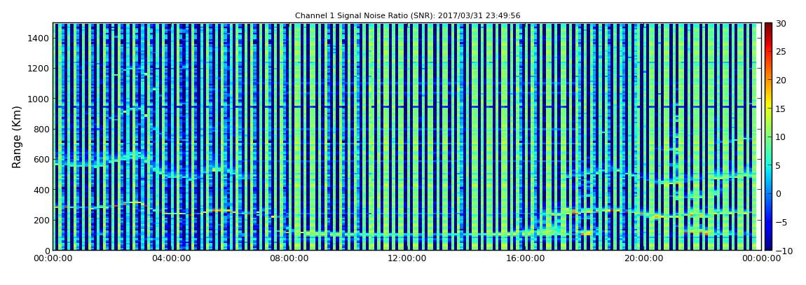Click the dark blue bottom of colorbar
Viewport: 806px width, 285px height.
tap(768, 246)
